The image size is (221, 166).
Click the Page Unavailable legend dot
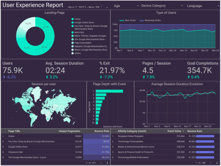[73, 43]
